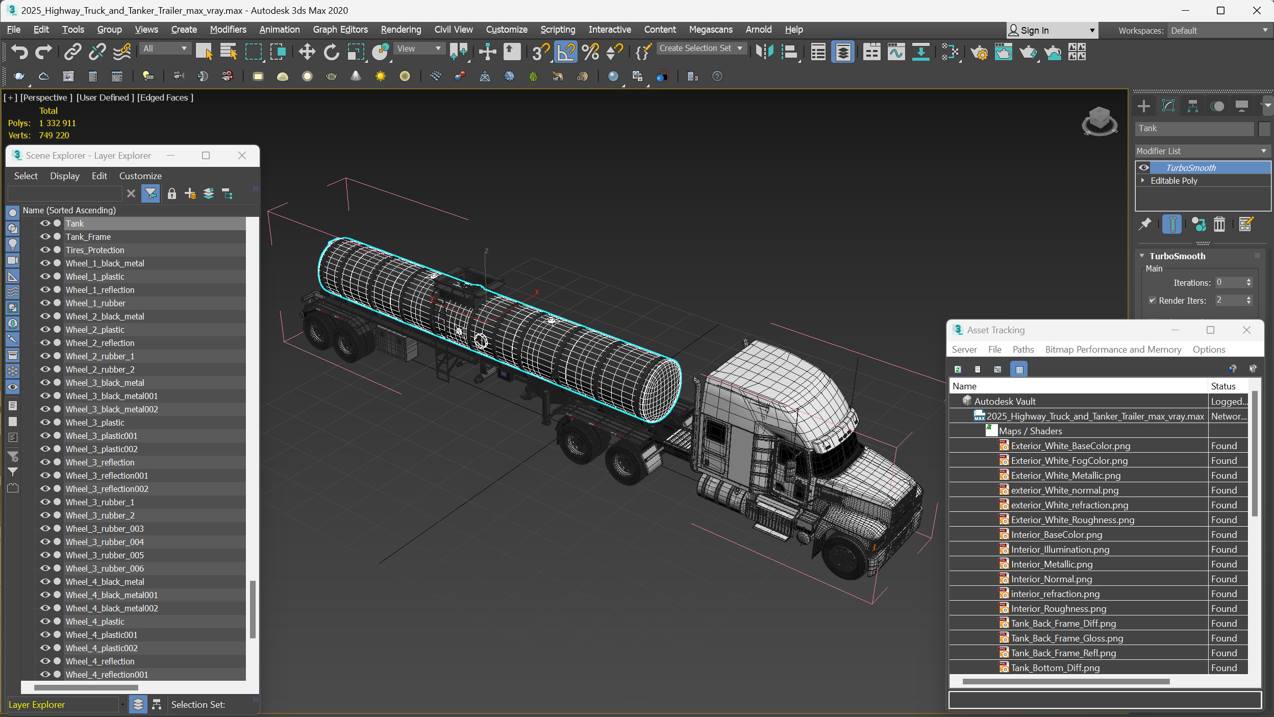
Task: Click Remove modifier trash icon
Action: click(x=1219, y=224)
